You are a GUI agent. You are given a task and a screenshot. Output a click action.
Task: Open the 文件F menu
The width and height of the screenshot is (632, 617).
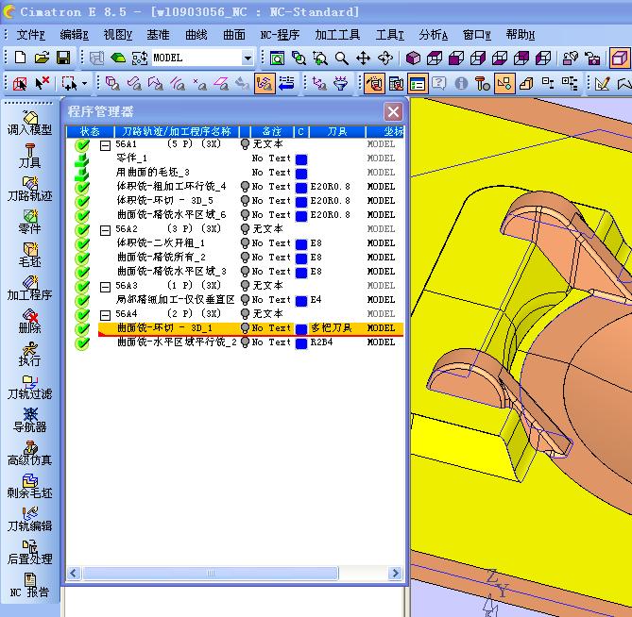[x=30, y=35]
